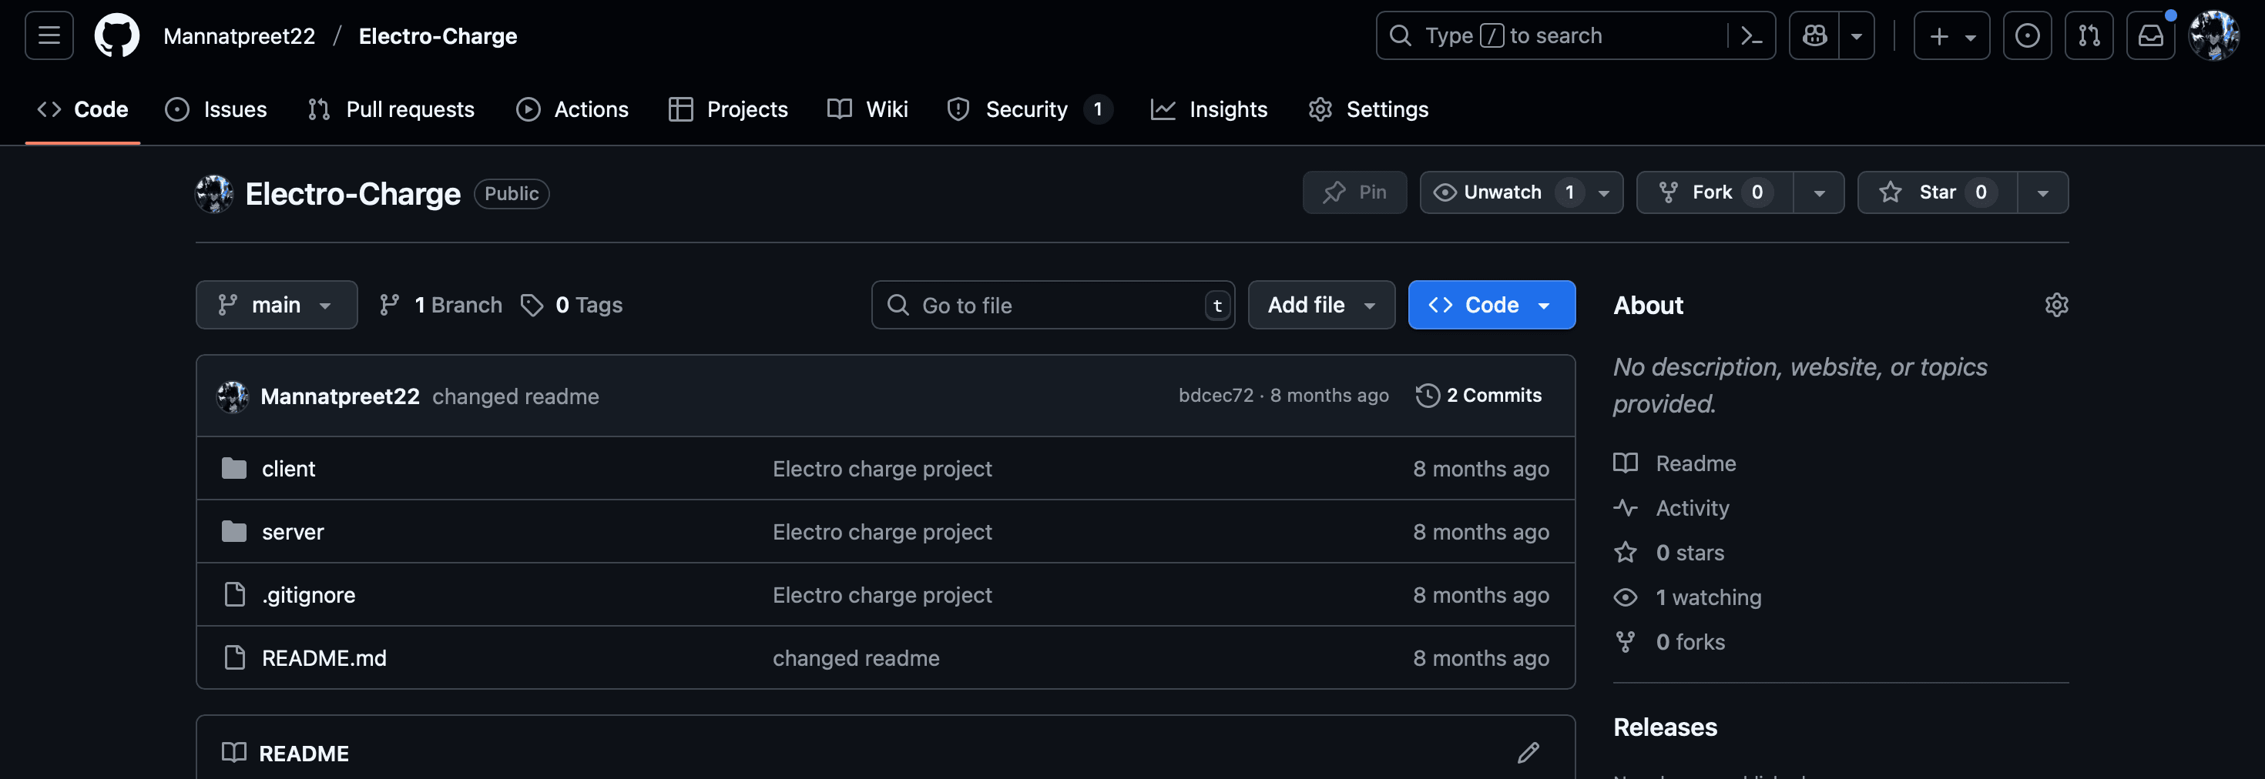Switch to the Projects tab
This screenshot has width=2265, height=779.
(729, 109)
